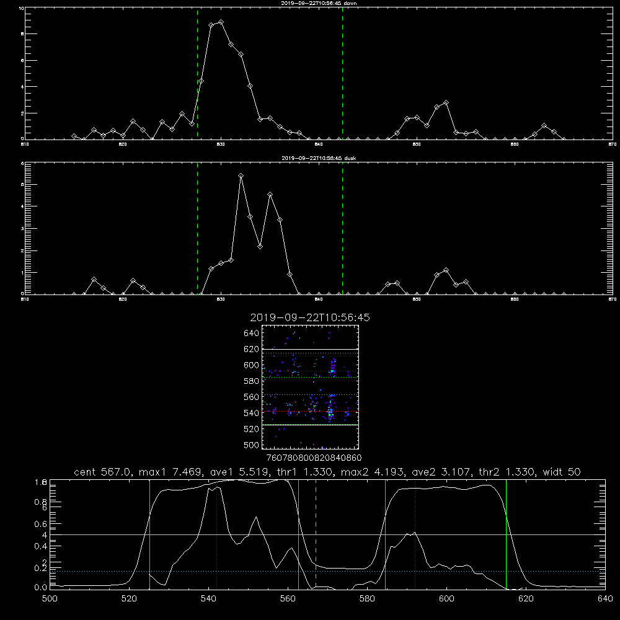Click scatter image y-axis label "580"
Image resolution: width=620 pixels, height=620 pixels.
tap(252, 381)
